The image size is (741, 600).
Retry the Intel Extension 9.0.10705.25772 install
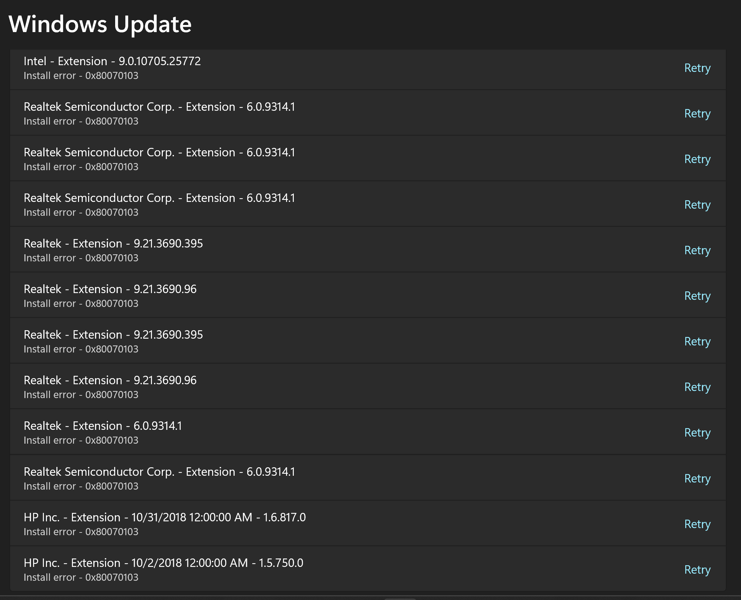coord(697,68)
